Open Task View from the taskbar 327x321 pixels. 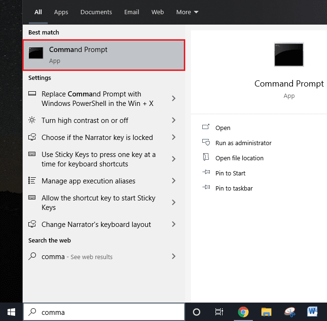pyautogui.click(x=219, y=312)
